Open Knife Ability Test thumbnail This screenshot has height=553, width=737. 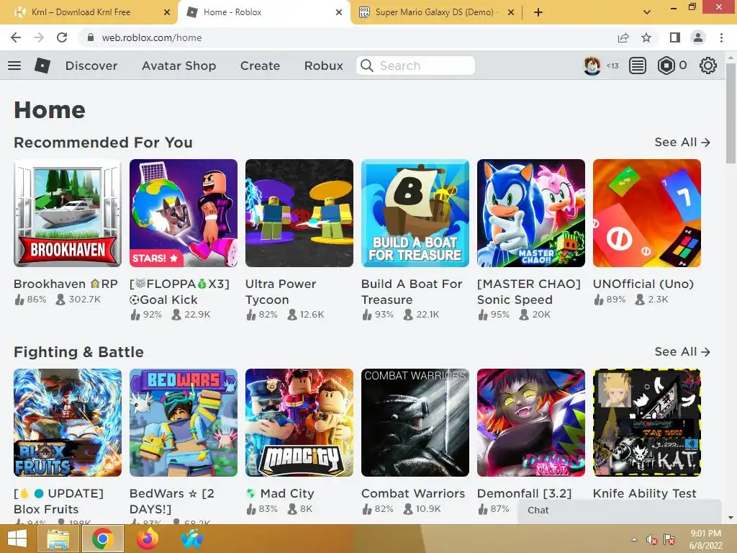tap(647, 423)
